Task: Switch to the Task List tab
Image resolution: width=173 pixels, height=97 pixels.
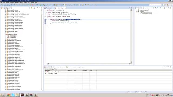Action: tap(146, 8)
